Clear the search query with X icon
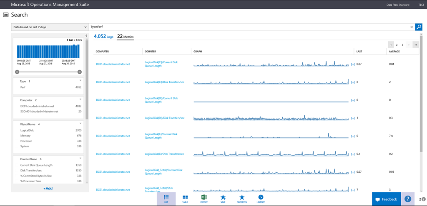The height and width of the screenshot is (206, 427). (x=412, y=27)
